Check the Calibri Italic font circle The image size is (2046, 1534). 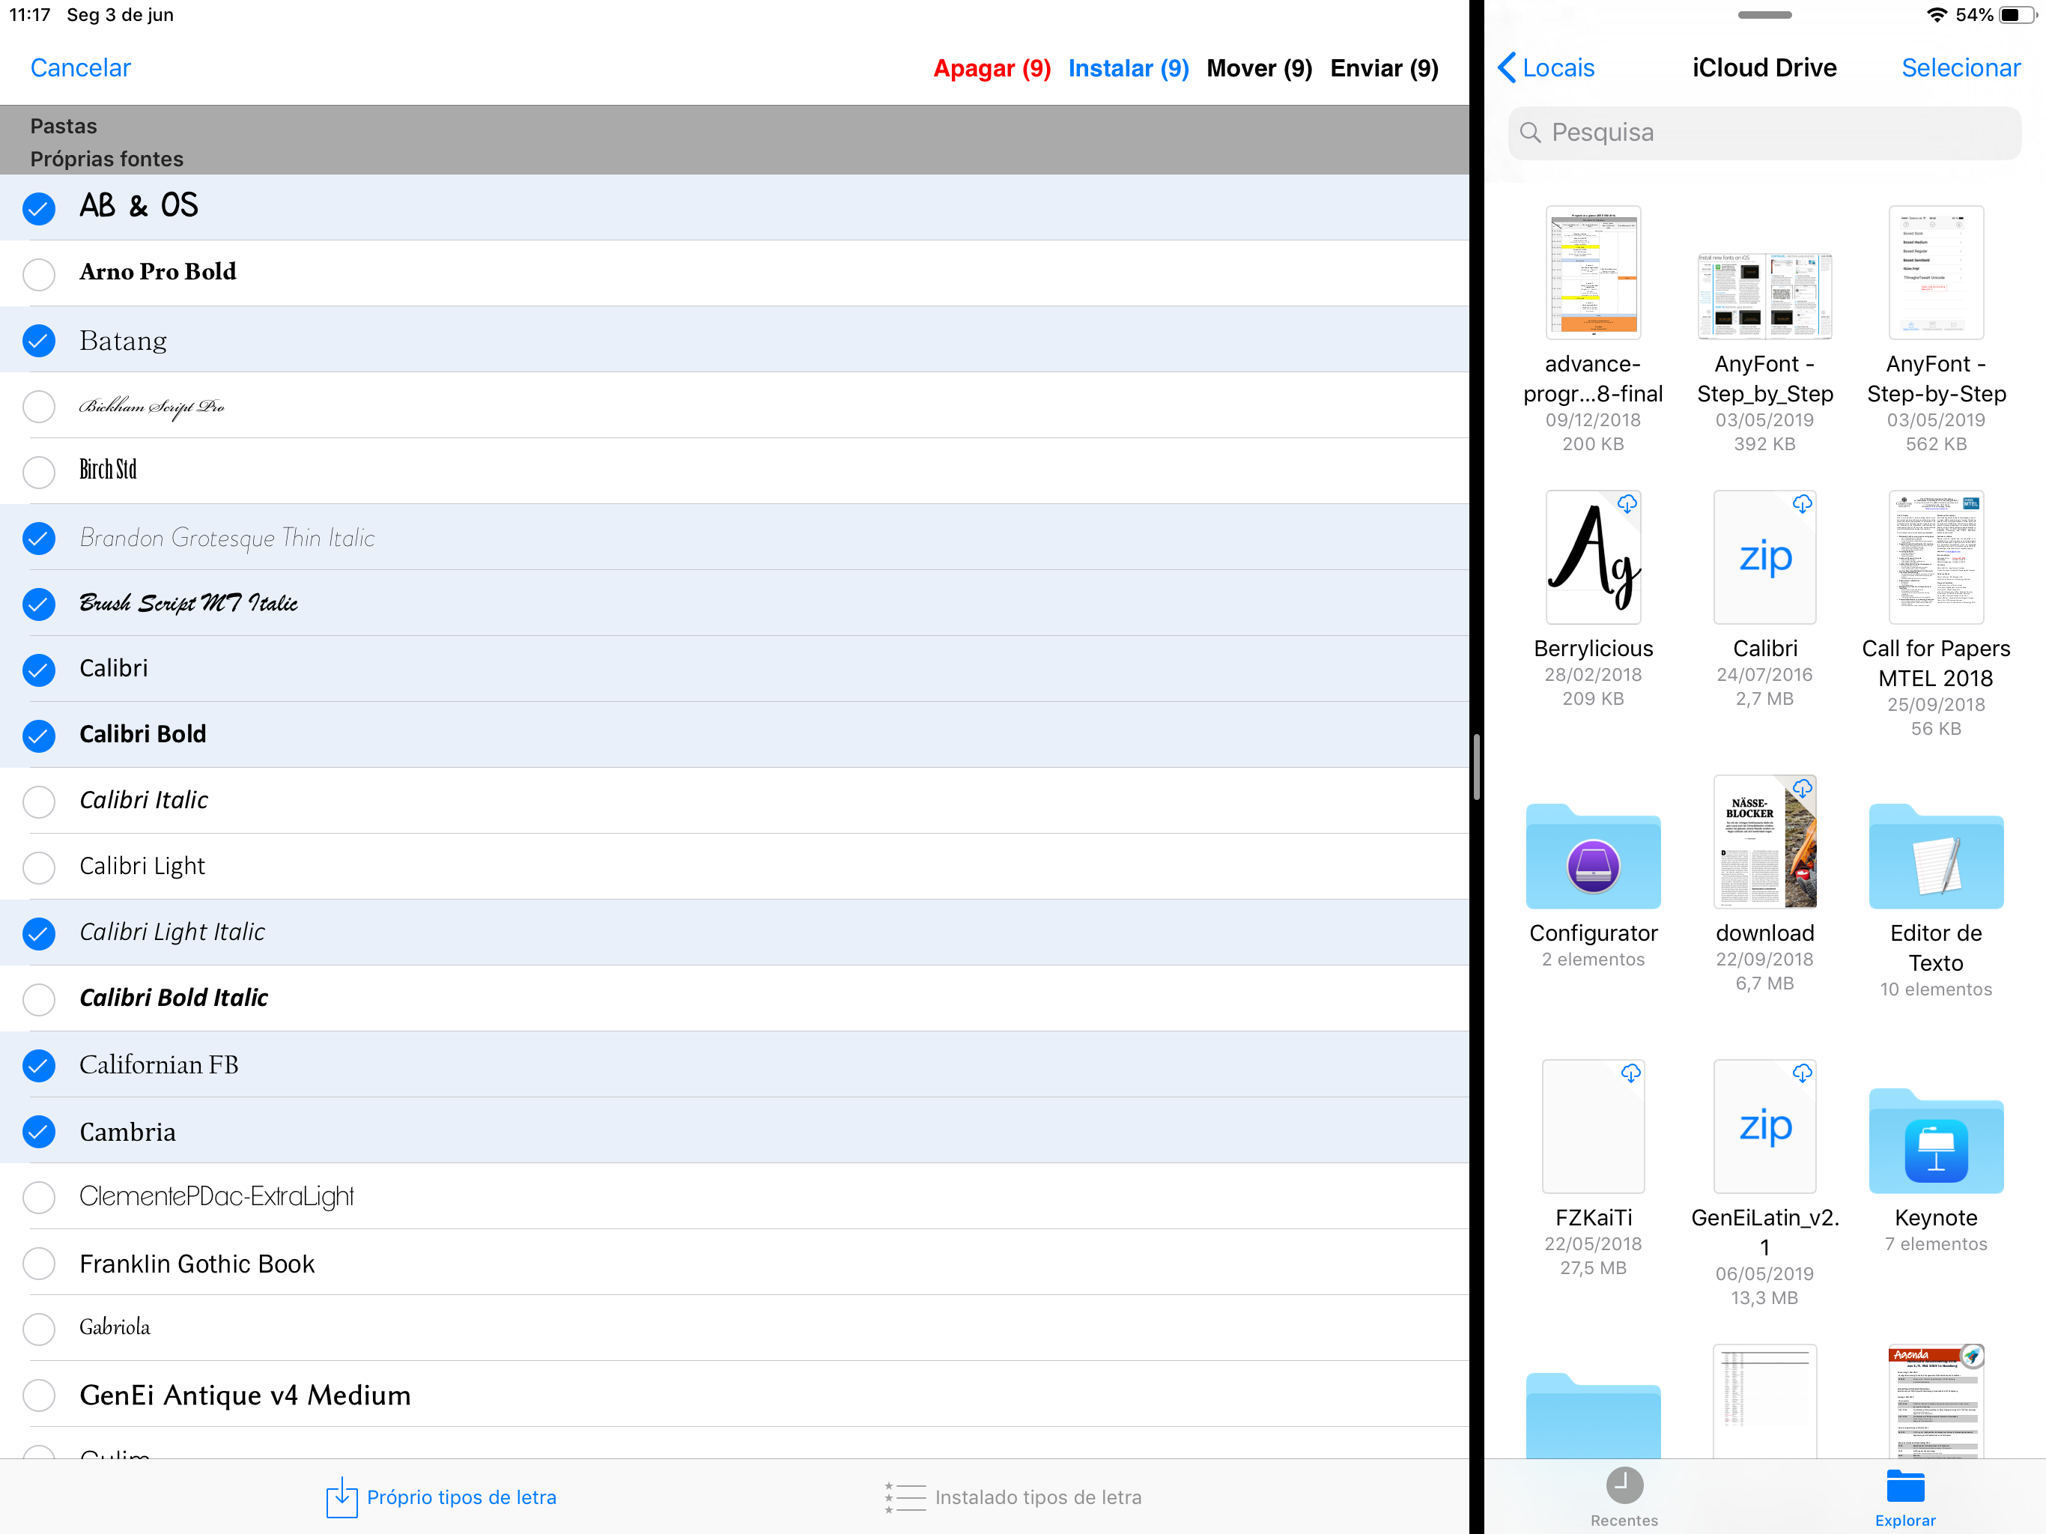click(x=39, y=801)
